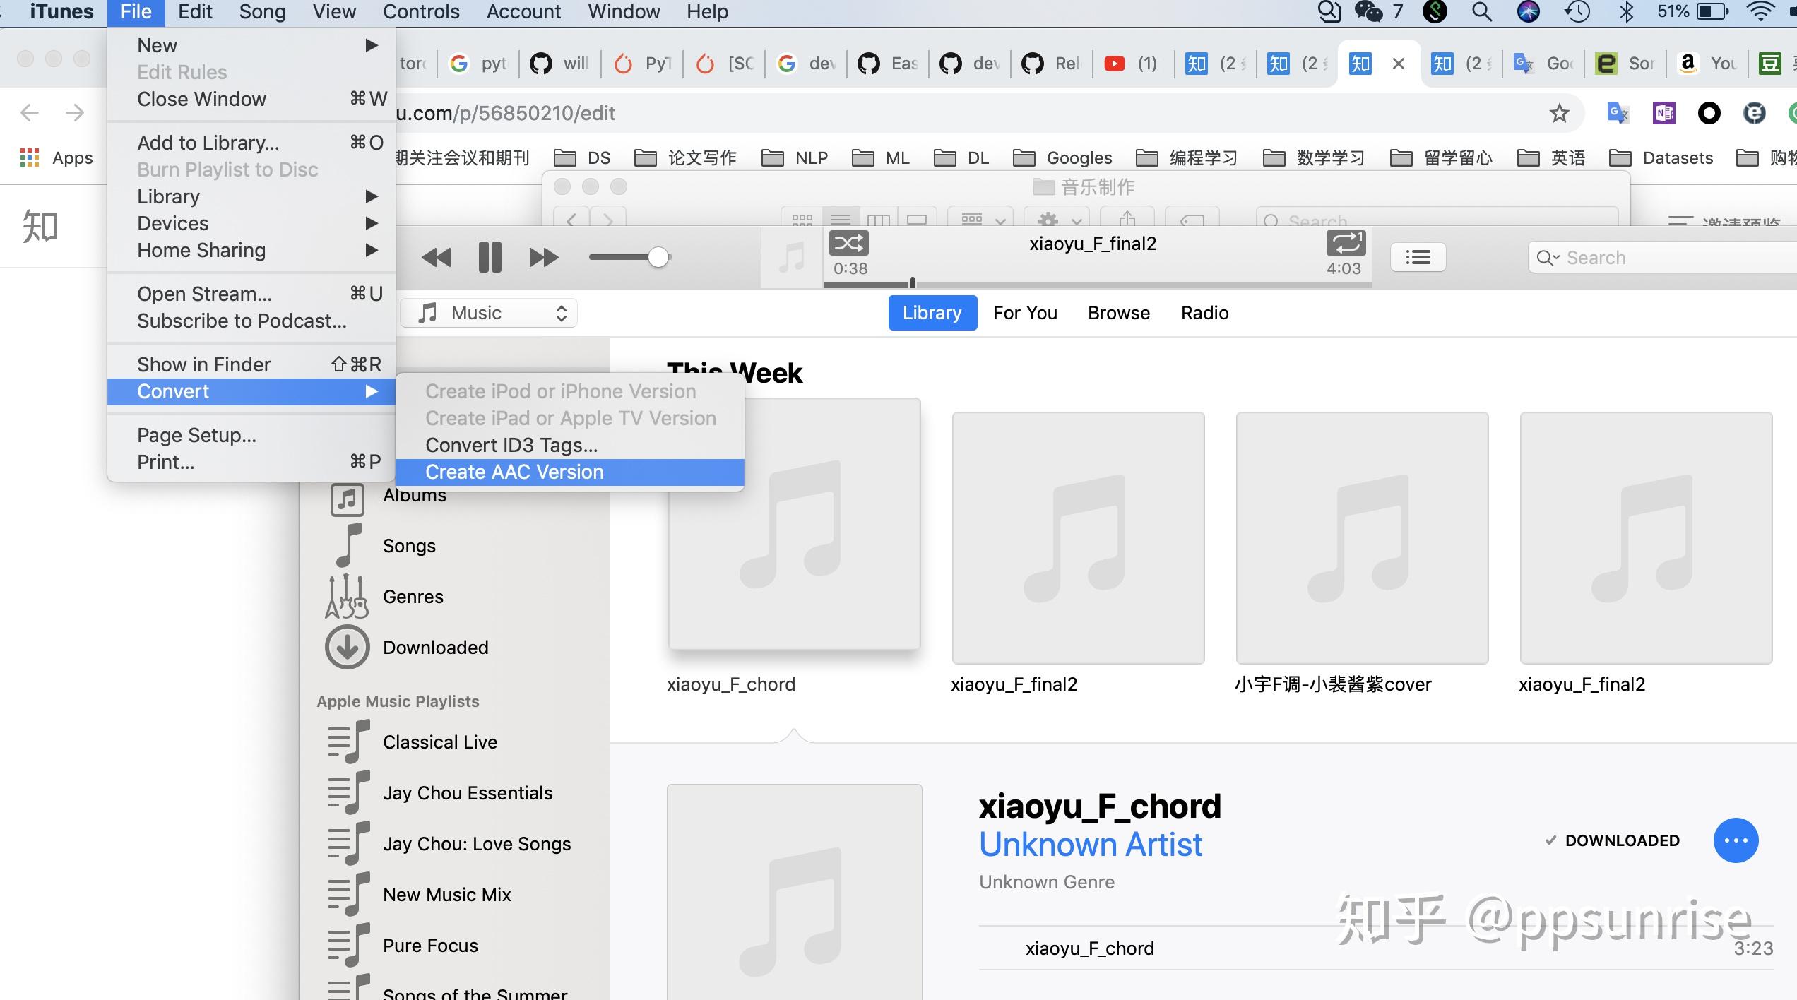Click the Unknown Artist link

coord(1091,845)
